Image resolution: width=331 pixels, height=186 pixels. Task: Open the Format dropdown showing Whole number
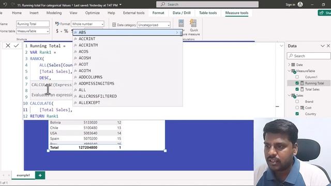coord(87,24)
